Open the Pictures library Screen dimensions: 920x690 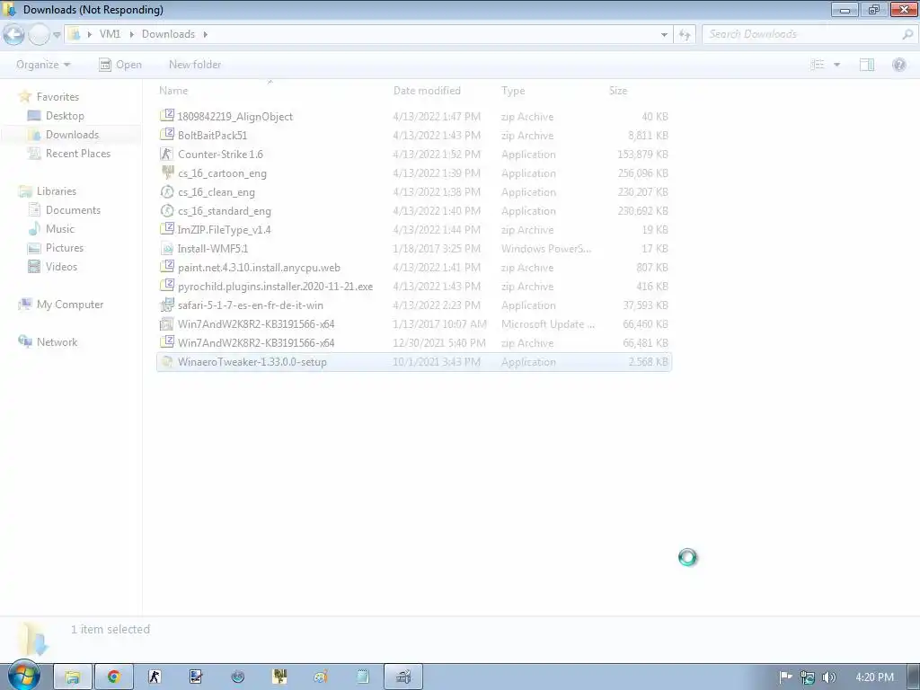tap(65, 248)
